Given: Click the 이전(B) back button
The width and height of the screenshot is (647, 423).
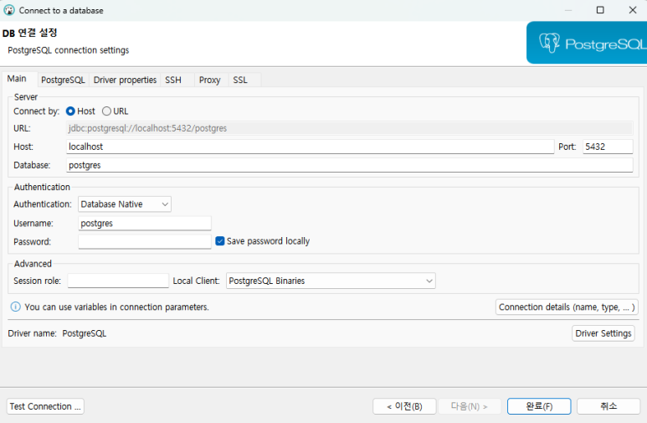Looking at the screenshot, I should [404, 406].
